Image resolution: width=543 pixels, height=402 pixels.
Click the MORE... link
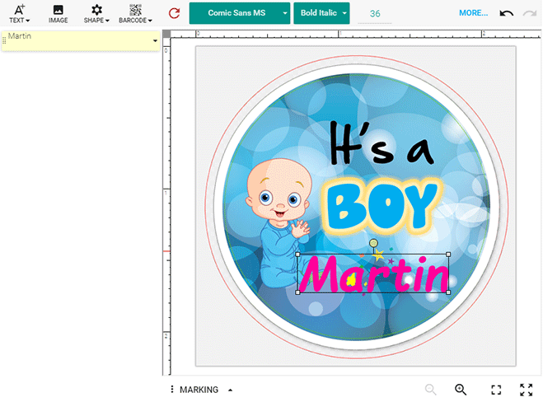(x=474, y=13)
